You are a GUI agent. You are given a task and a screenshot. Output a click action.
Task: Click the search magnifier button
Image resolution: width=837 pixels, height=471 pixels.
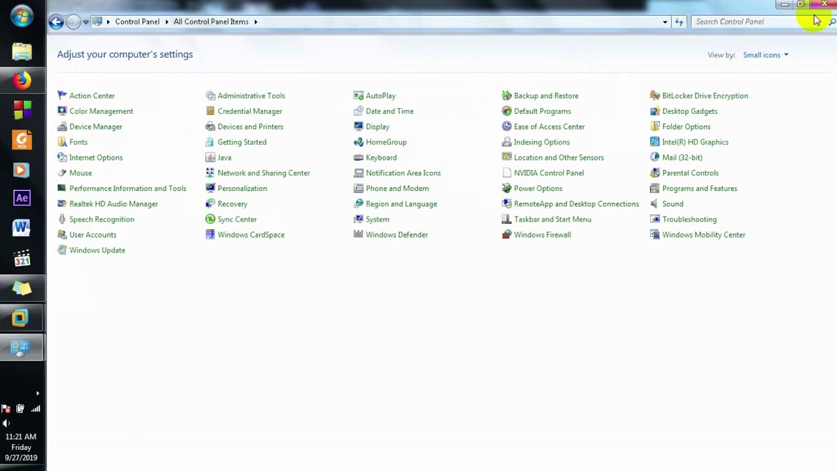[x=832, y=22]
